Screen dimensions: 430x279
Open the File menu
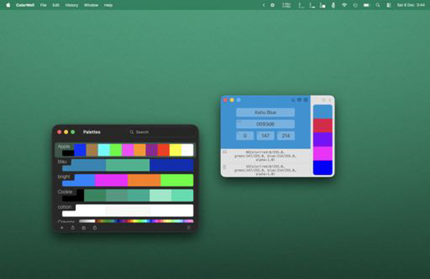43,5
